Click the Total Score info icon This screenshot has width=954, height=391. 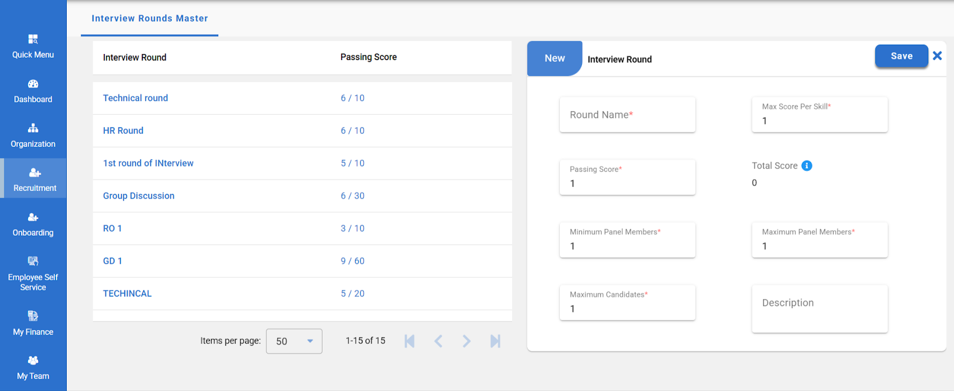click(807, 166)
